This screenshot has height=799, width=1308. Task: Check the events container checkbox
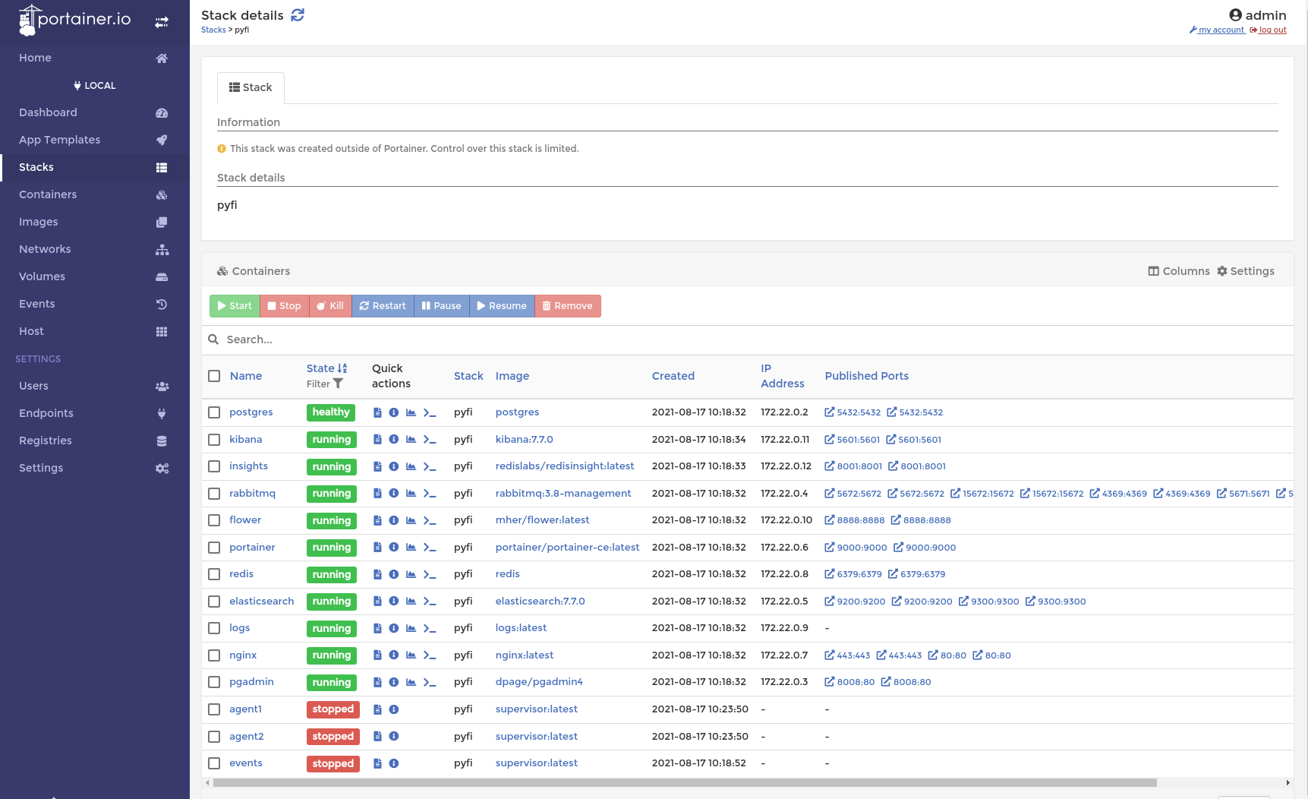click(214, 763)
